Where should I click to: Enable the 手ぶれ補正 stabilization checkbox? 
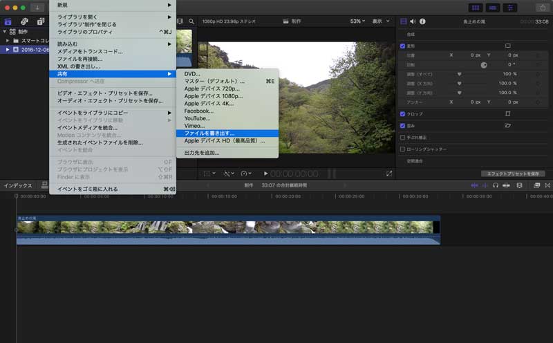click(x=403, y=138)
